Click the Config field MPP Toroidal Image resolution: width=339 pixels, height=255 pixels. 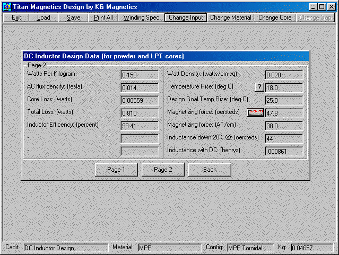pos(250,248)
